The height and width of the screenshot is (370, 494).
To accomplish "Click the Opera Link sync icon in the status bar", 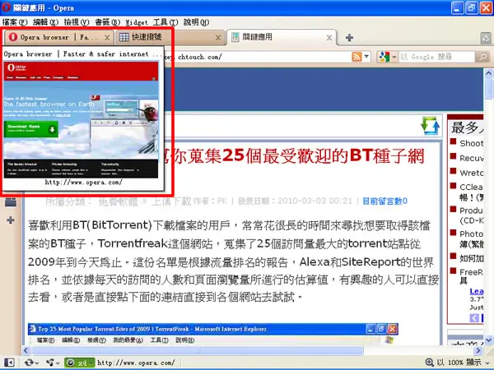I will tap(30, 363).
